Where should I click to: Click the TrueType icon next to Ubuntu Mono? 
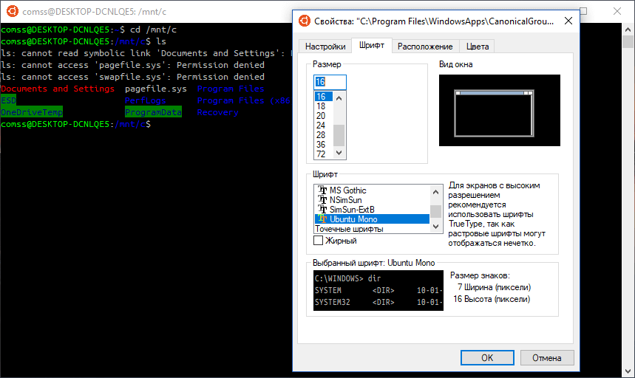point(322,219)
